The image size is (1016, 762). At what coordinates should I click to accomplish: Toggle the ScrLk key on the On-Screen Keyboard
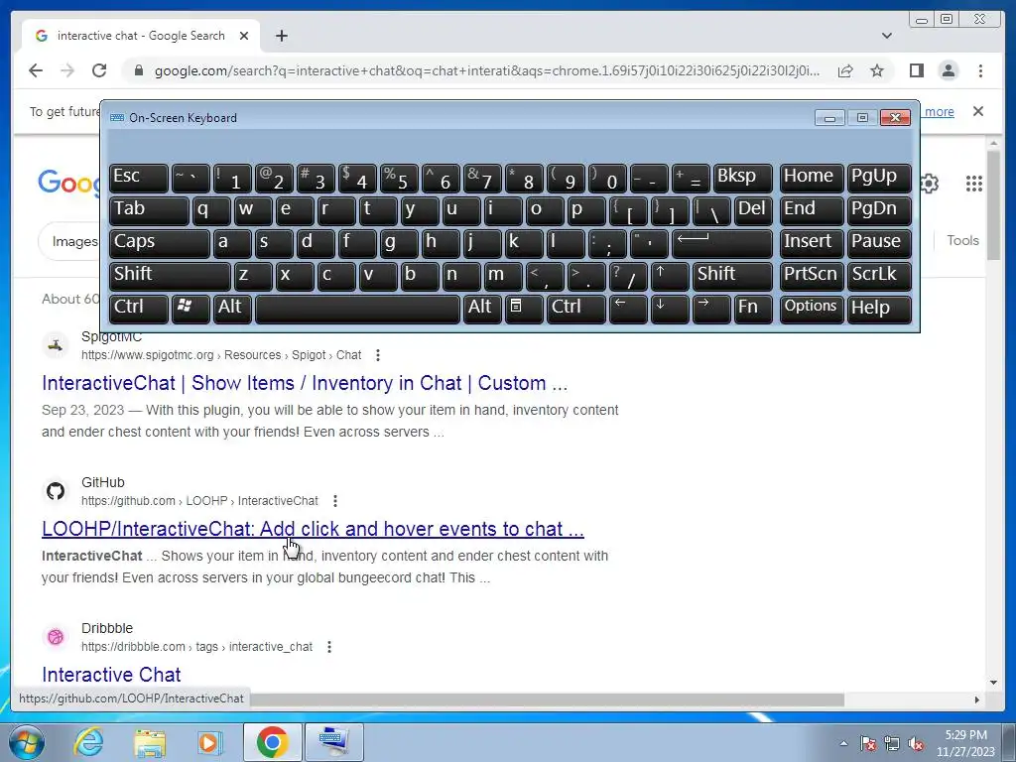(x=879, y=276)
